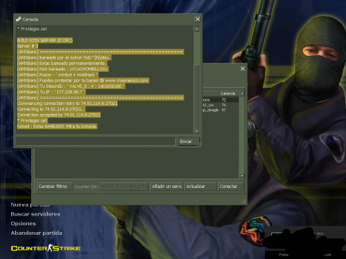This screenshot has height=259, width=346.
Task: Select the server with latency 72
Action: coord(221,100)
